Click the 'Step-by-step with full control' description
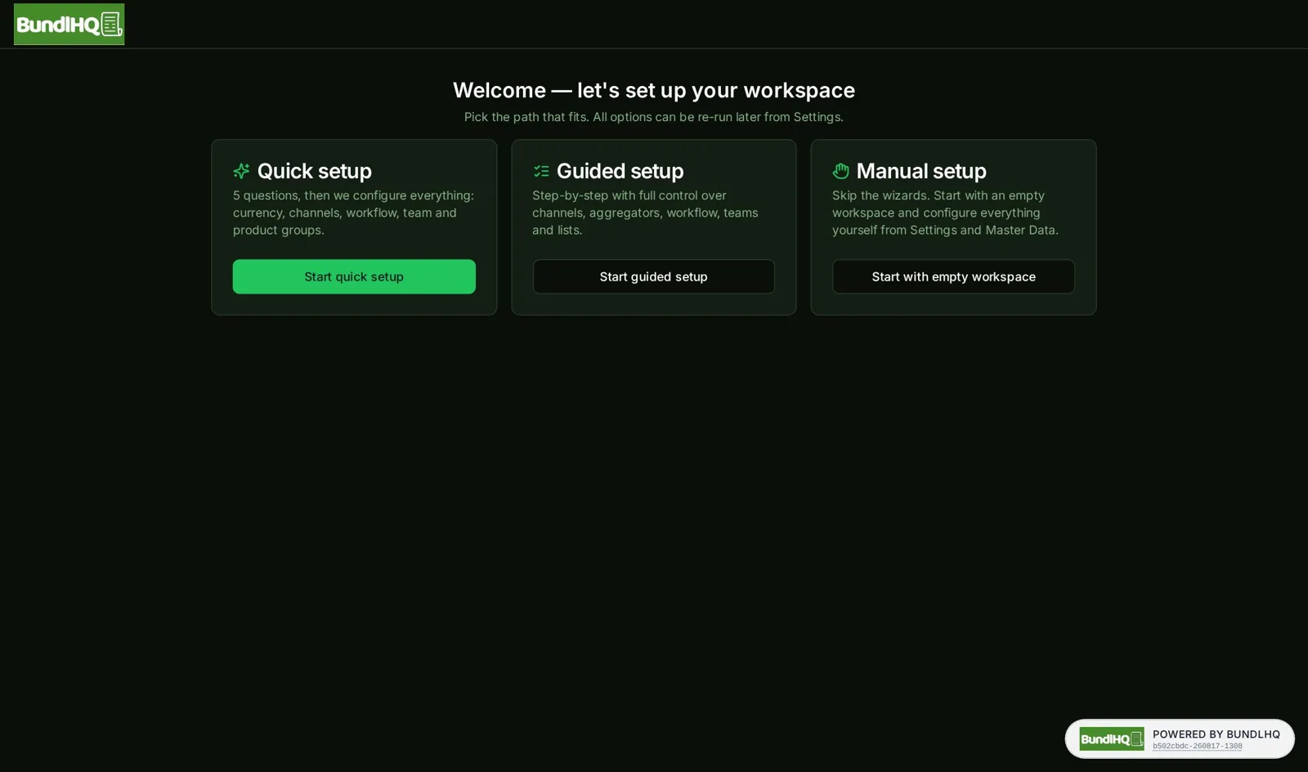The width and height of the screenshot is (1308, 772). tap(646, 213)
